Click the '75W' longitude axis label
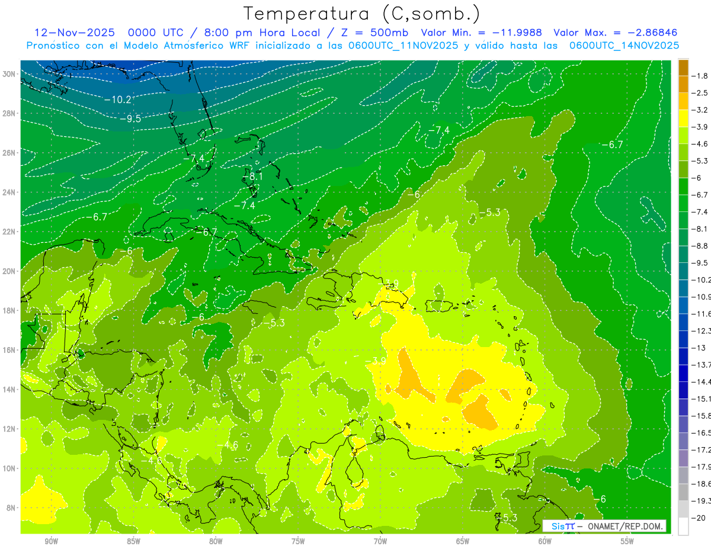 [x=298, y=542]
